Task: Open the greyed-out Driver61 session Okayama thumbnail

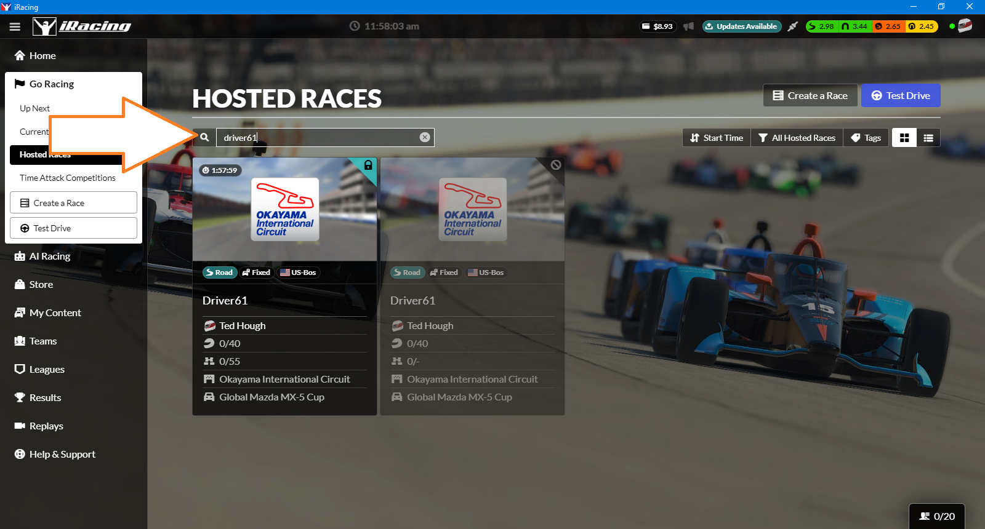Action: point(473,209)
